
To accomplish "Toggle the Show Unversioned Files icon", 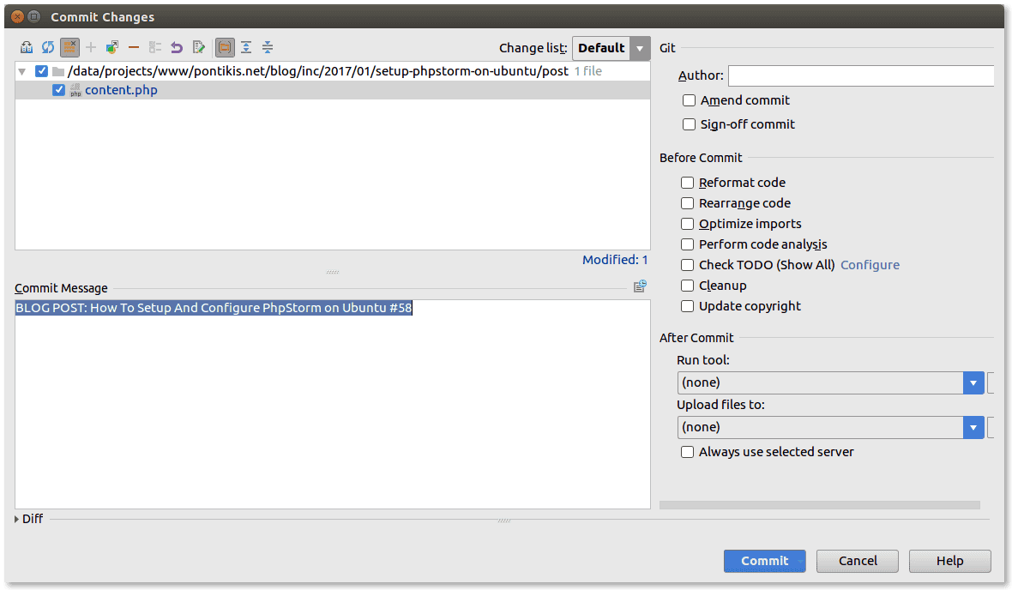I will click(69, 47).
